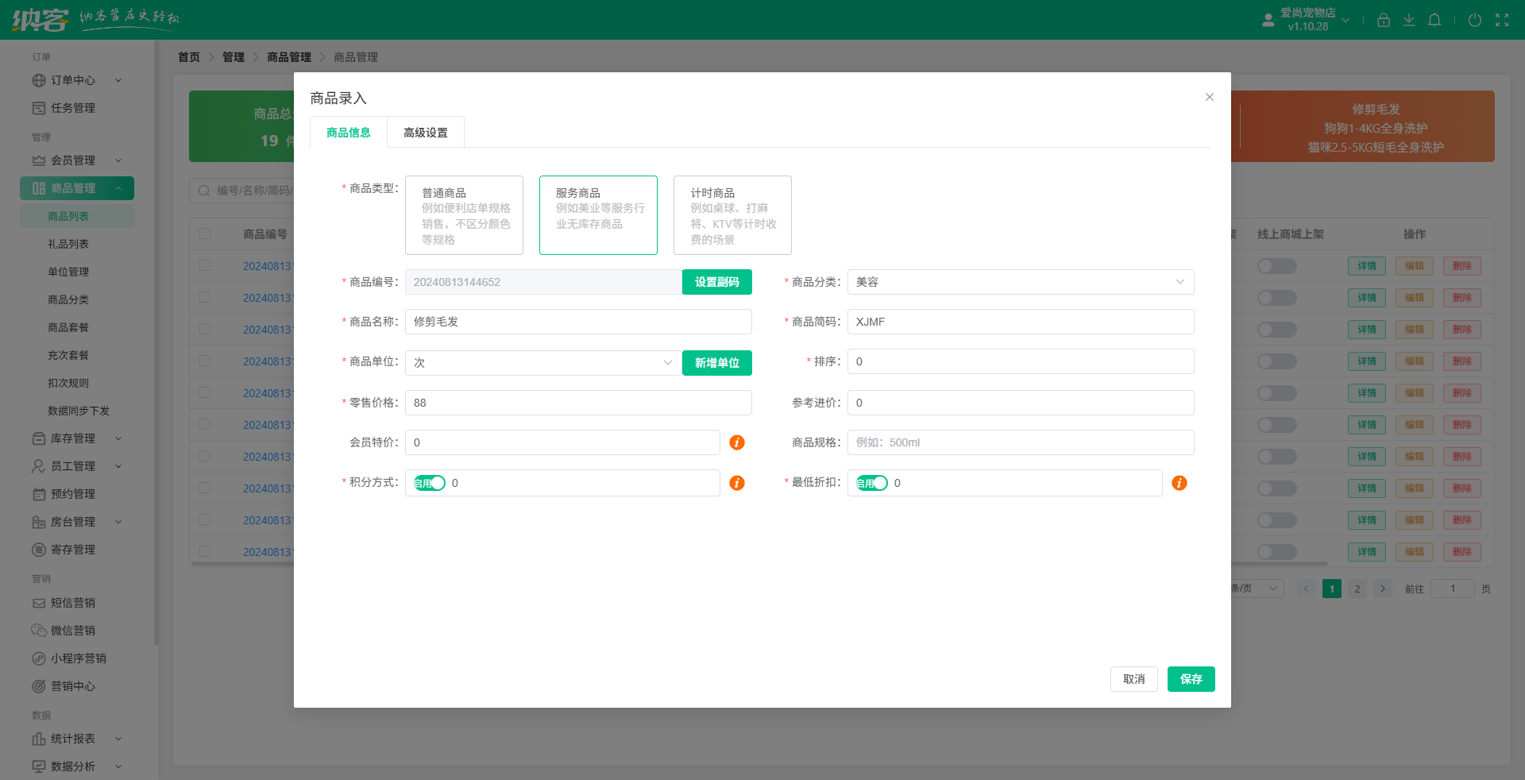Click the 房台管理 sidebar icon

(39, 522)
